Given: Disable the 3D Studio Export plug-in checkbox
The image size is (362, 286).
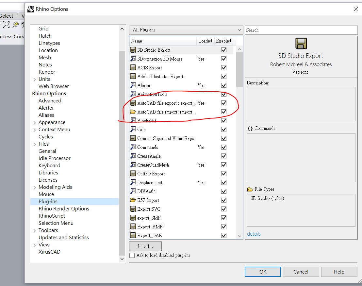Looking at the screenshot, I should 224,50.
